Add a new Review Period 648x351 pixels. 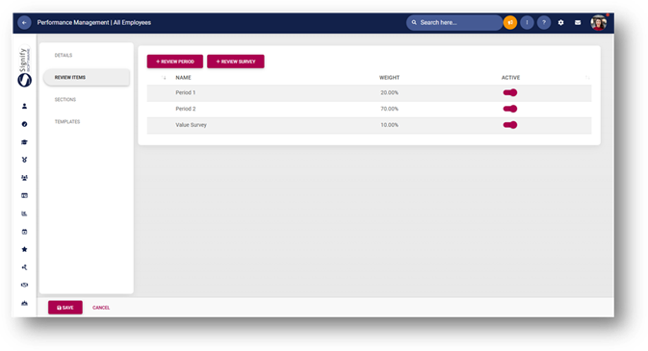pyautogui.click(x=175, y=62)
